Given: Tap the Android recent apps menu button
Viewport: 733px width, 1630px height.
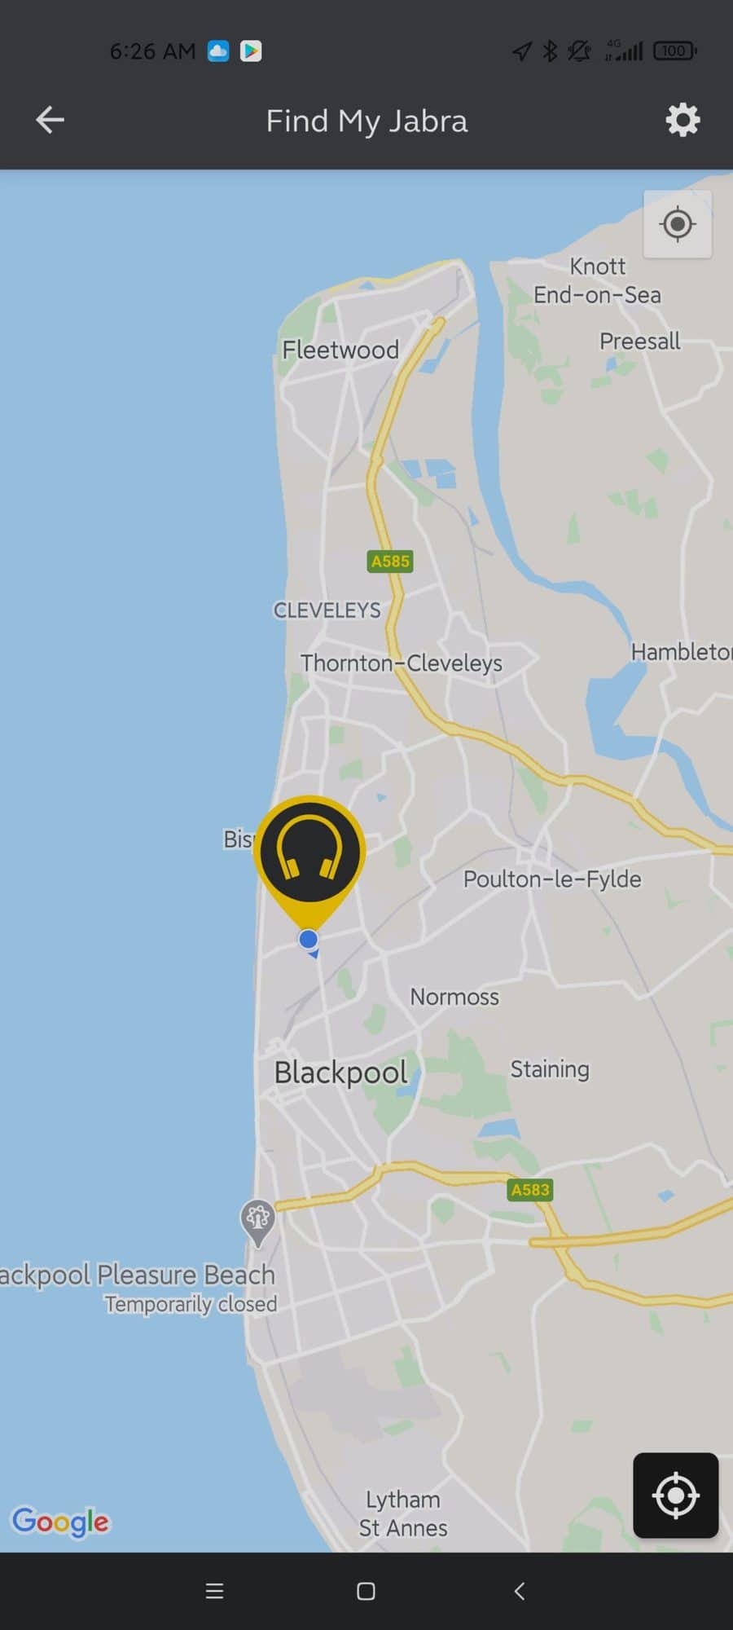Looking at the screenshot, I should click(x=214, y=1591).
